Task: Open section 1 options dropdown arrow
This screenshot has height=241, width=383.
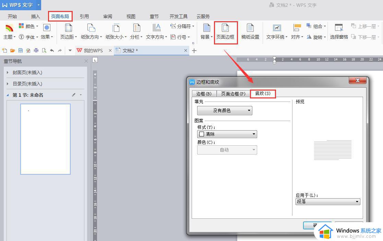Action: pyautogui.click(x=81, y=95)
